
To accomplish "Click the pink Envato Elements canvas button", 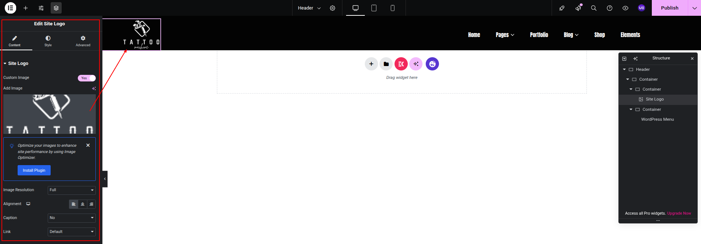I will coord(401,64).
